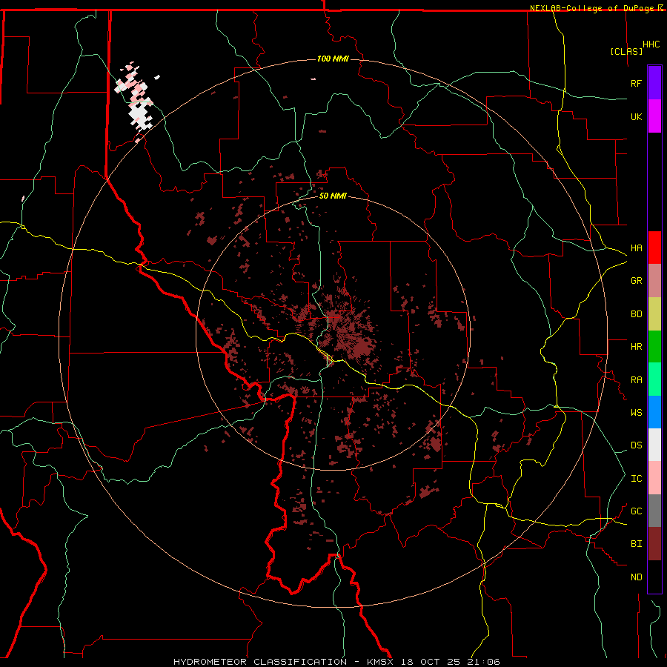The image size is (667, 667).
Task: Click the dusty pink GR color swatch
Action: click(654, 281)
